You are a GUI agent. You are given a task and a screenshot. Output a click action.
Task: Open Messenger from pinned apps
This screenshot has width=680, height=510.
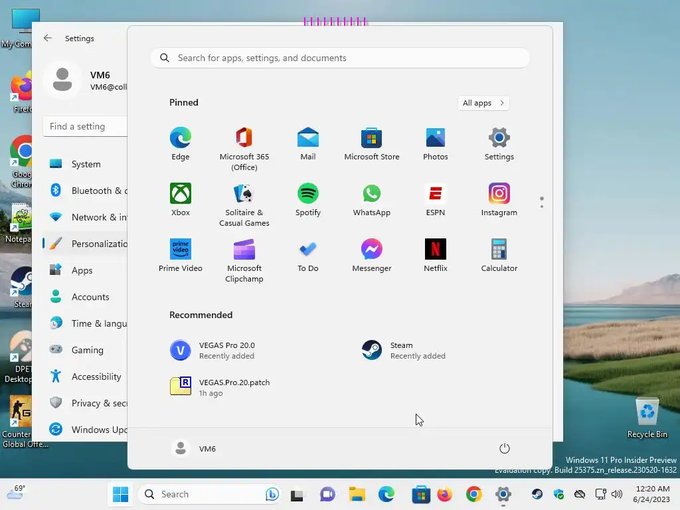(372, 256)
